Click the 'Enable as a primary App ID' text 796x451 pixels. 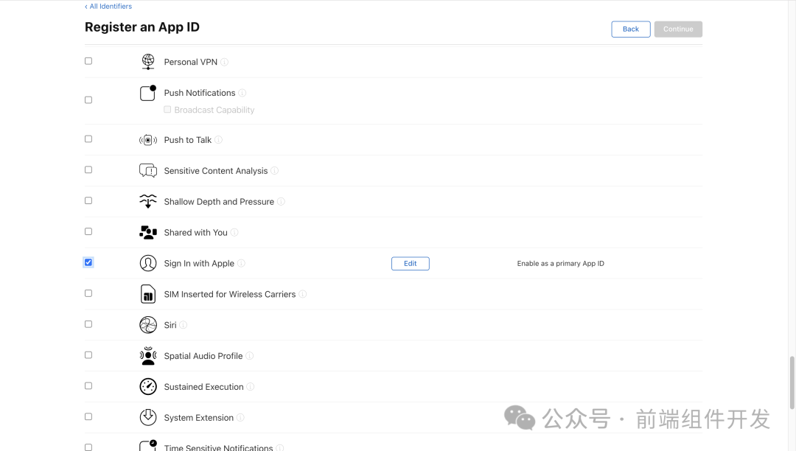(560, 263)
